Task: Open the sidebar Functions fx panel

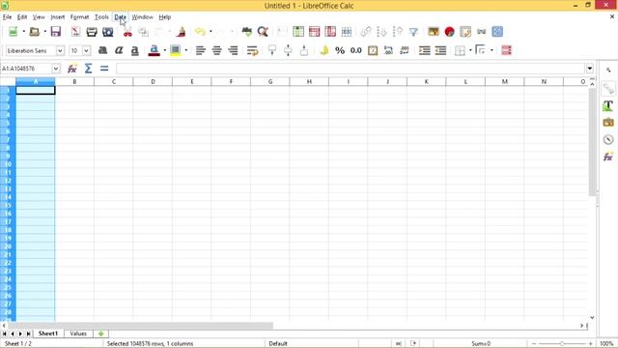Action: [x=608, y=157]
